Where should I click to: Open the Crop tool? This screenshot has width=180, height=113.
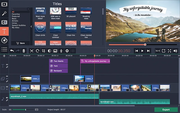pos(43,51)
